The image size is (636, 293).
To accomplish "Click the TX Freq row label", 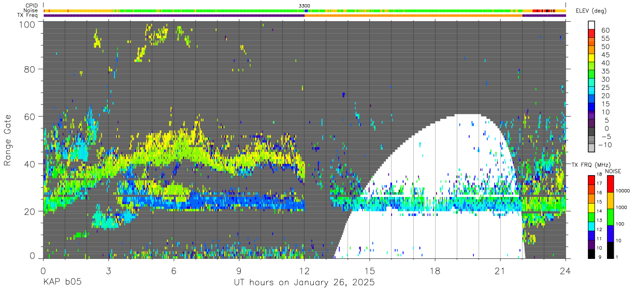I will tap(28, 15).
